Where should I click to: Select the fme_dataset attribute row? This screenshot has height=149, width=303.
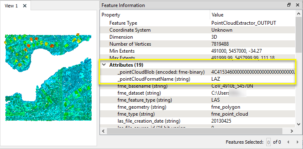click(198, 93)
